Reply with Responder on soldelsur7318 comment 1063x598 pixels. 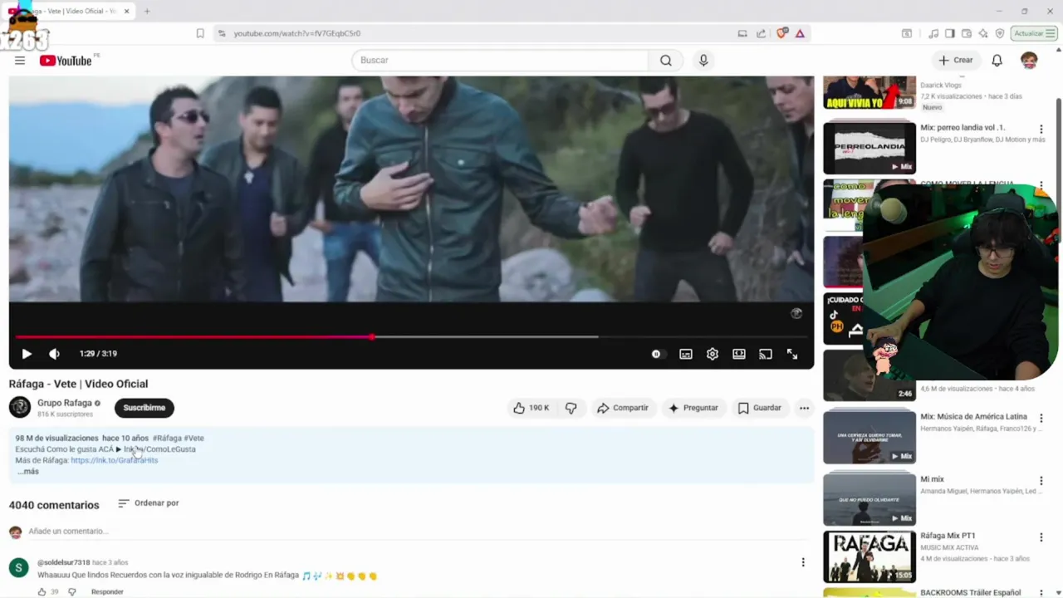pos(107,592)
